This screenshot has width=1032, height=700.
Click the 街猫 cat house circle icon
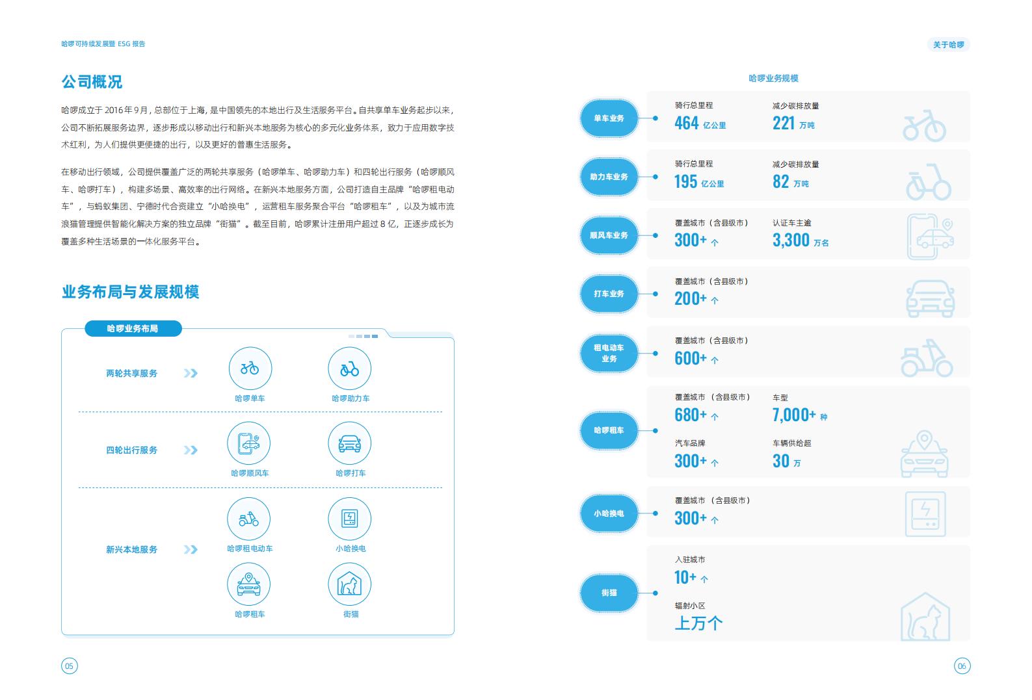click(x=350, y=584)
